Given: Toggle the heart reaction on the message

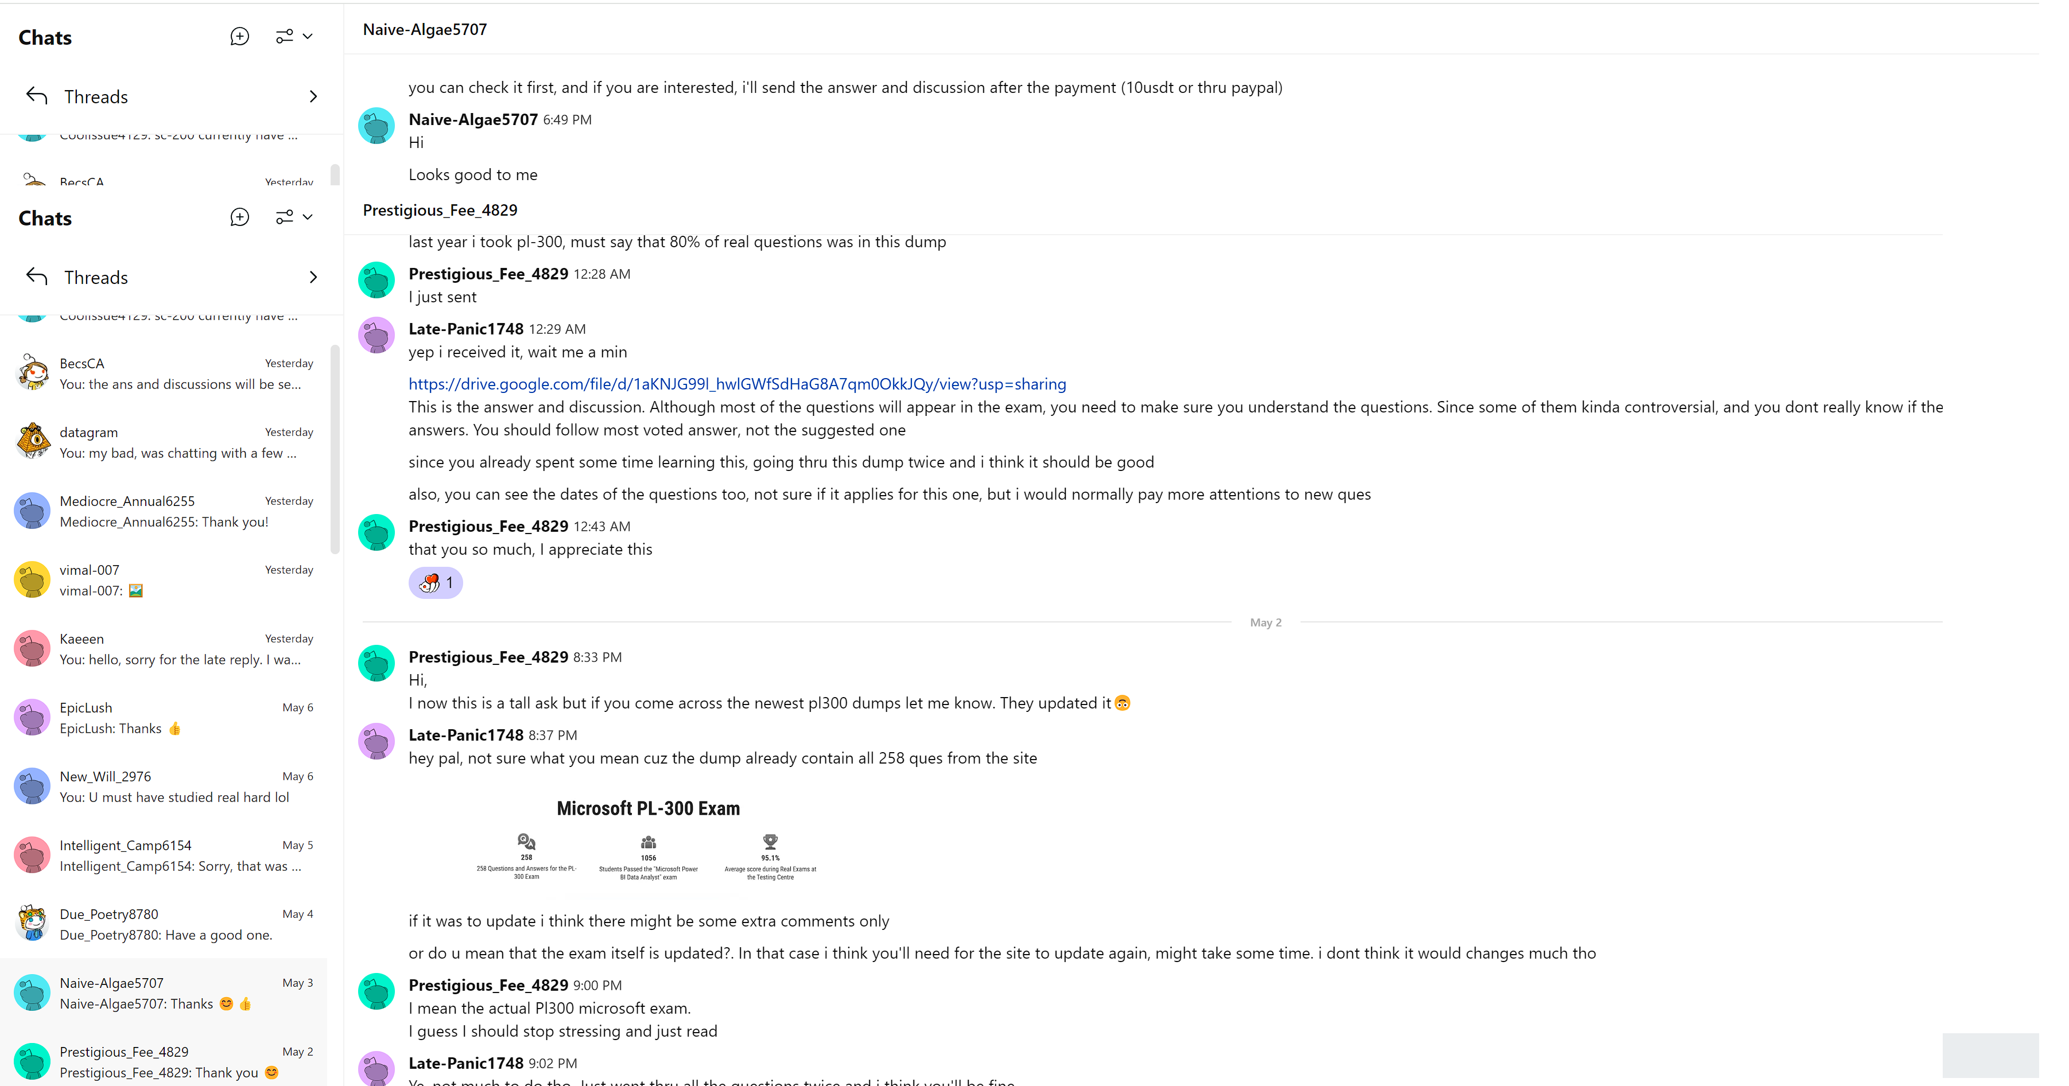Looking at the screenshot, I should [436, 583].
